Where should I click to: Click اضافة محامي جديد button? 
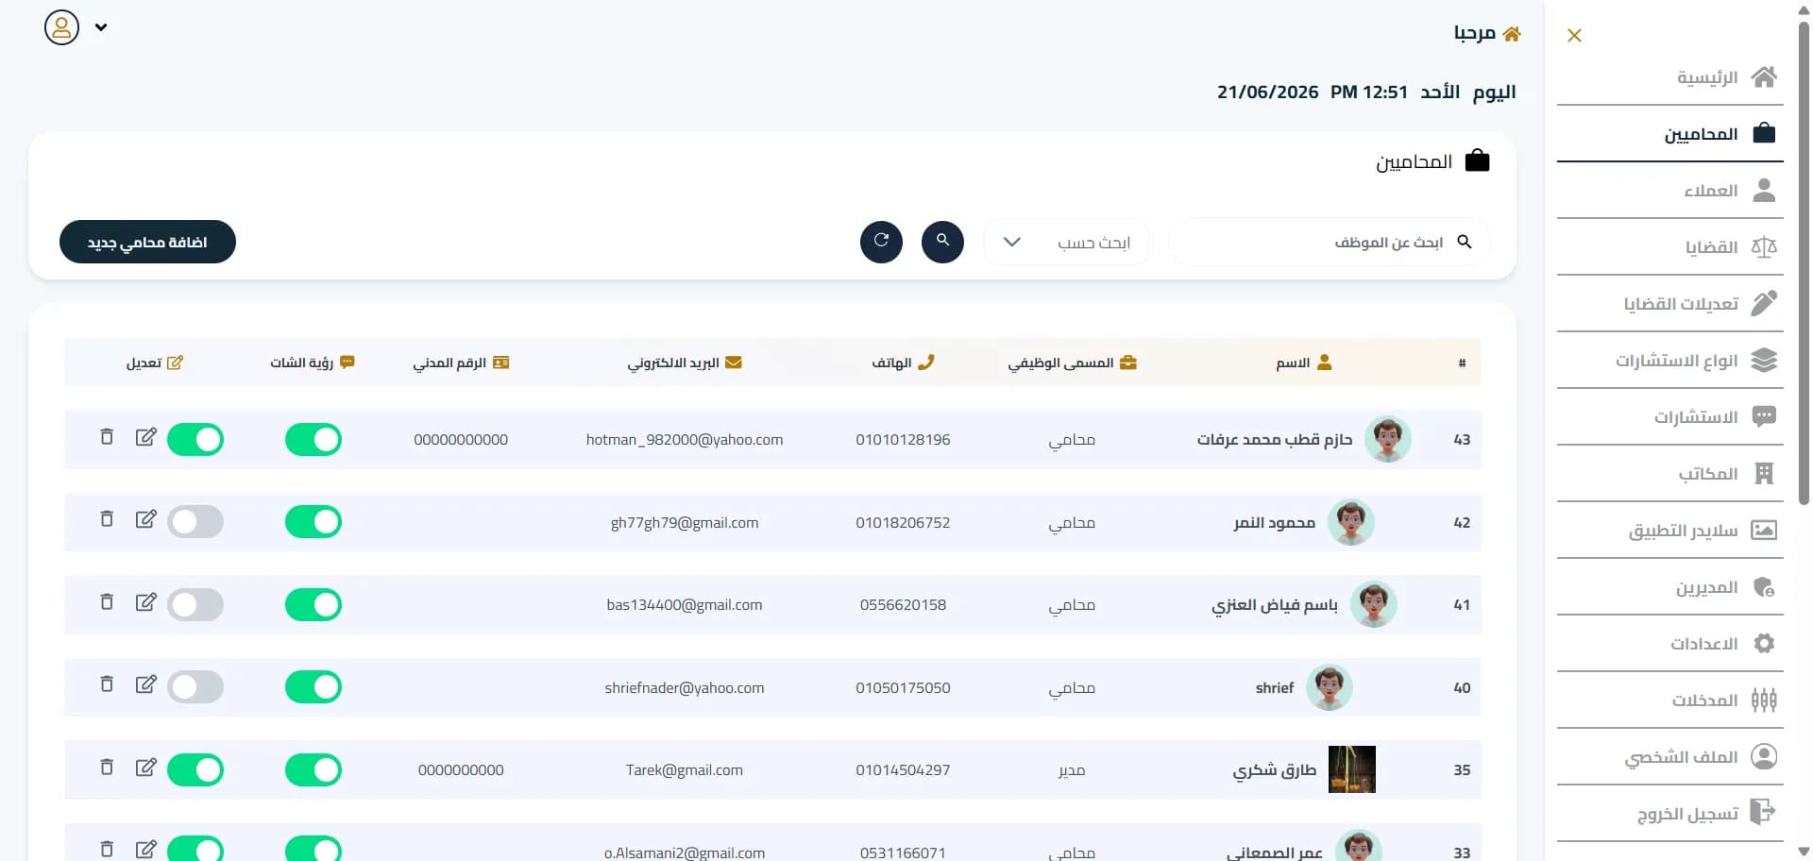147,242
